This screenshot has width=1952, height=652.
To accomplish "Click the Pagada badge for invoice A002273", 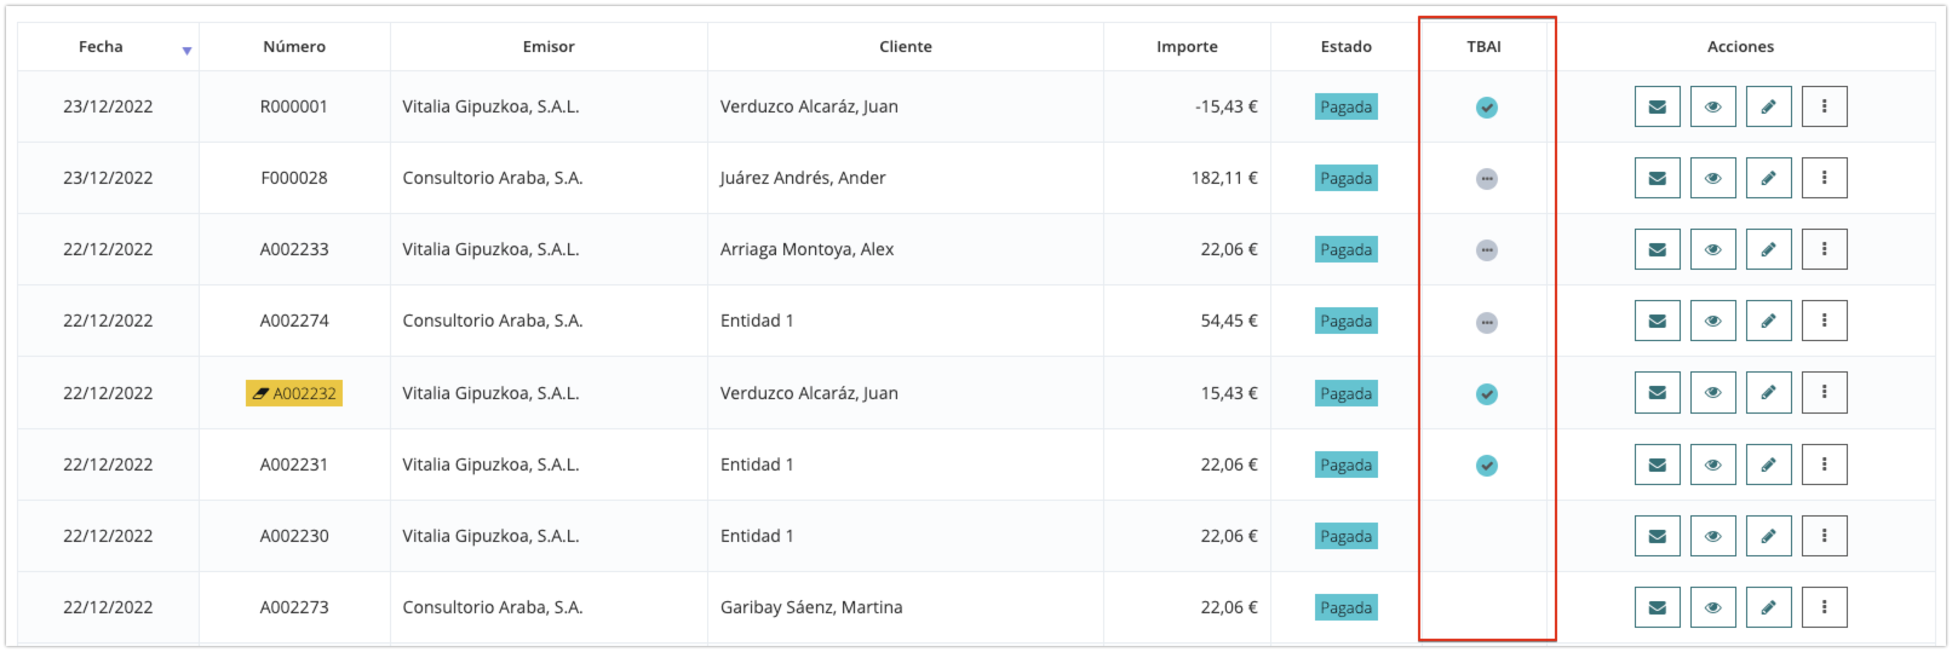I will 1345,607.
